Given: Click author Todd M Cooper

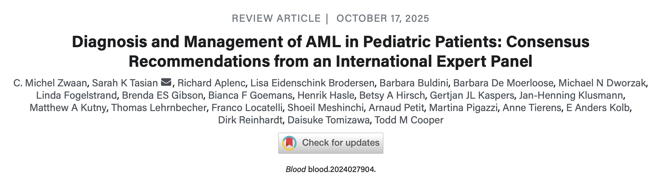Looking at the screenshot, I should (x=409, y=120).
